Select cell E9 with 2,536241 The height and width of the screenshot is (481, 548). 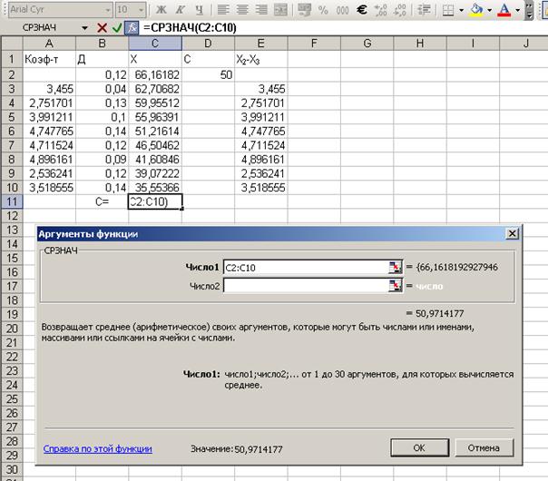click(x=261, y=173)
